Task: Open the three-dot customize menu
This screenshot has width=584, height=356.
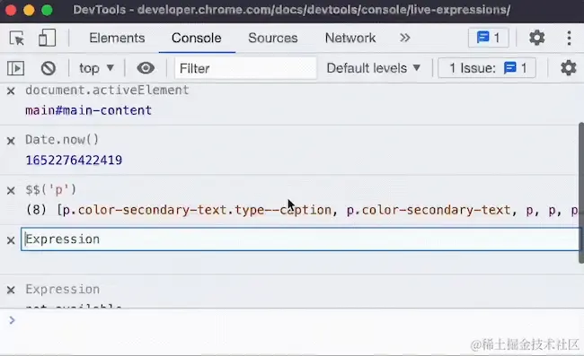Action: [569, 38]
